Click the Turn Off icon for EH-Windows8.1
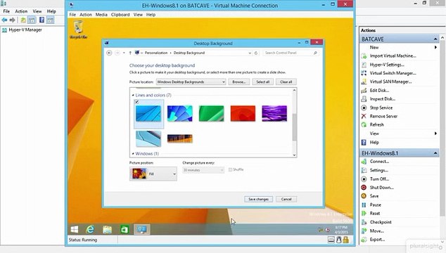 [364, 179]
